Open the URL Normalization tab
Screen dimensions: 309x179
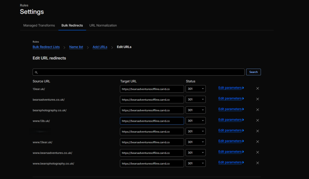coord(103,25)
